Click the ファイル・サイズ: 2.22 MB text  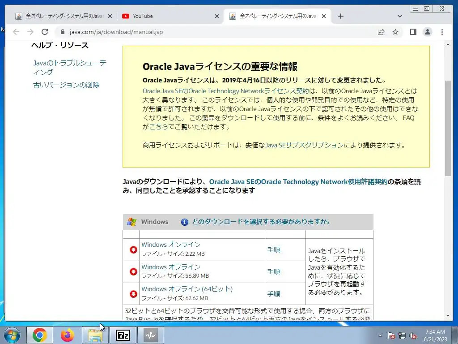(x=173, y=254)
